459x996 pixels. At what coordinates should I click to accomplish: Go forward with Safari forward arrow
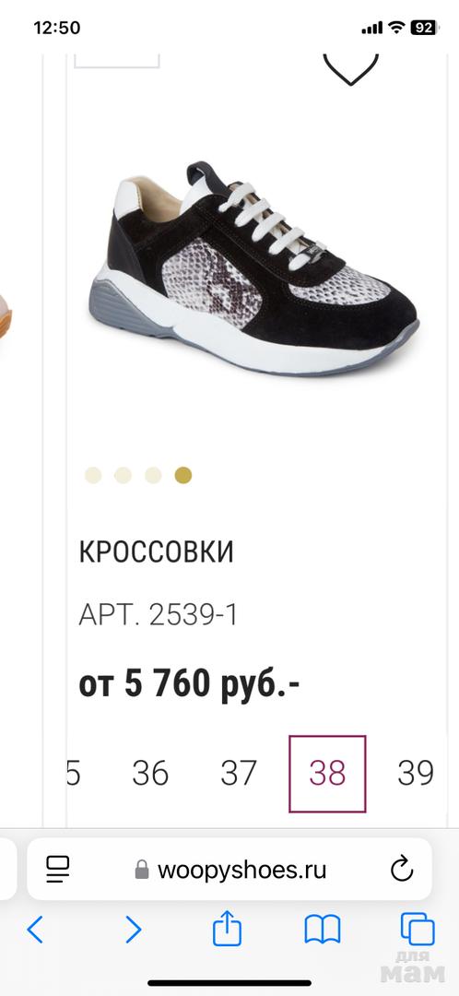pos(133,930)
